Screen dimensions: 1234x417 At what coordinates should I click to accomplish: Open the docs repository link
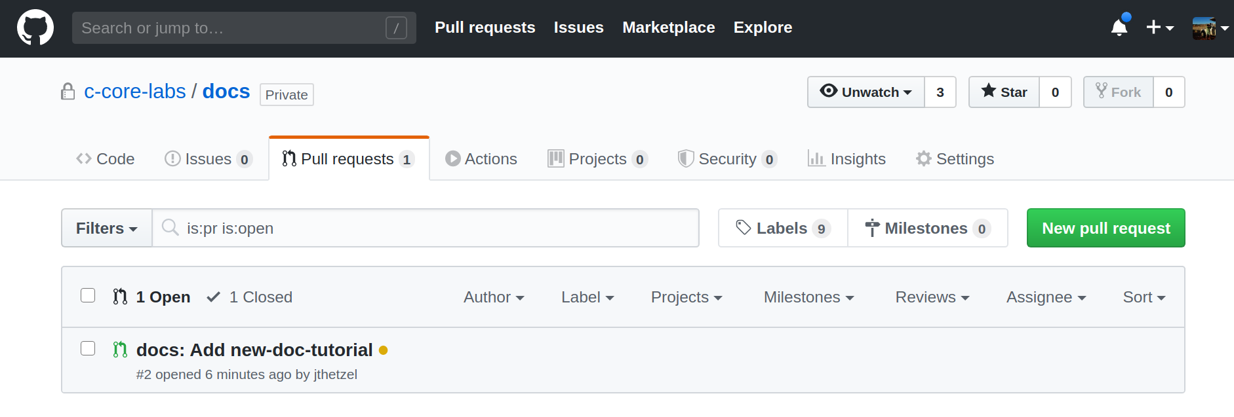[x=226, y=91]
